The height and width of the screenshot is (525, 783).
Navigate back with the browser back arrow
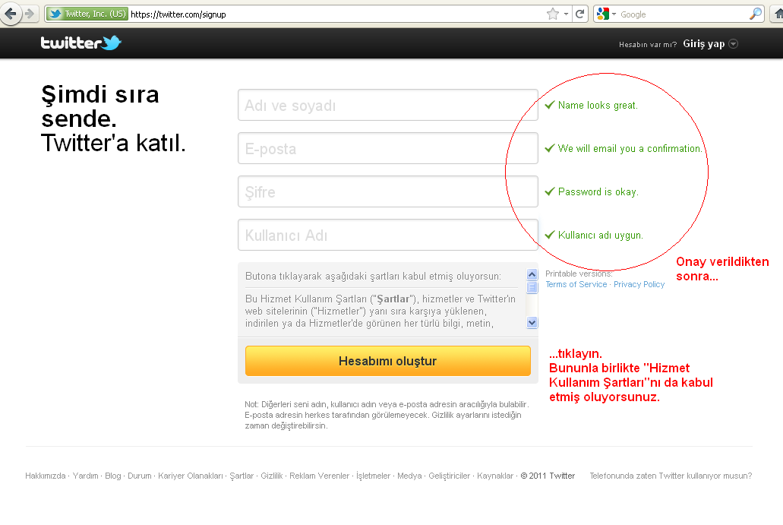pos(11,13)
